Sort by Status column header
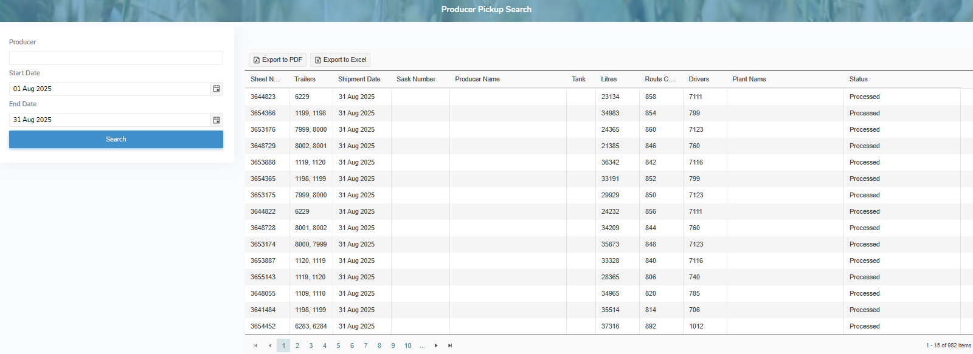Screen dimensions: 973x354 coord(858,80)
